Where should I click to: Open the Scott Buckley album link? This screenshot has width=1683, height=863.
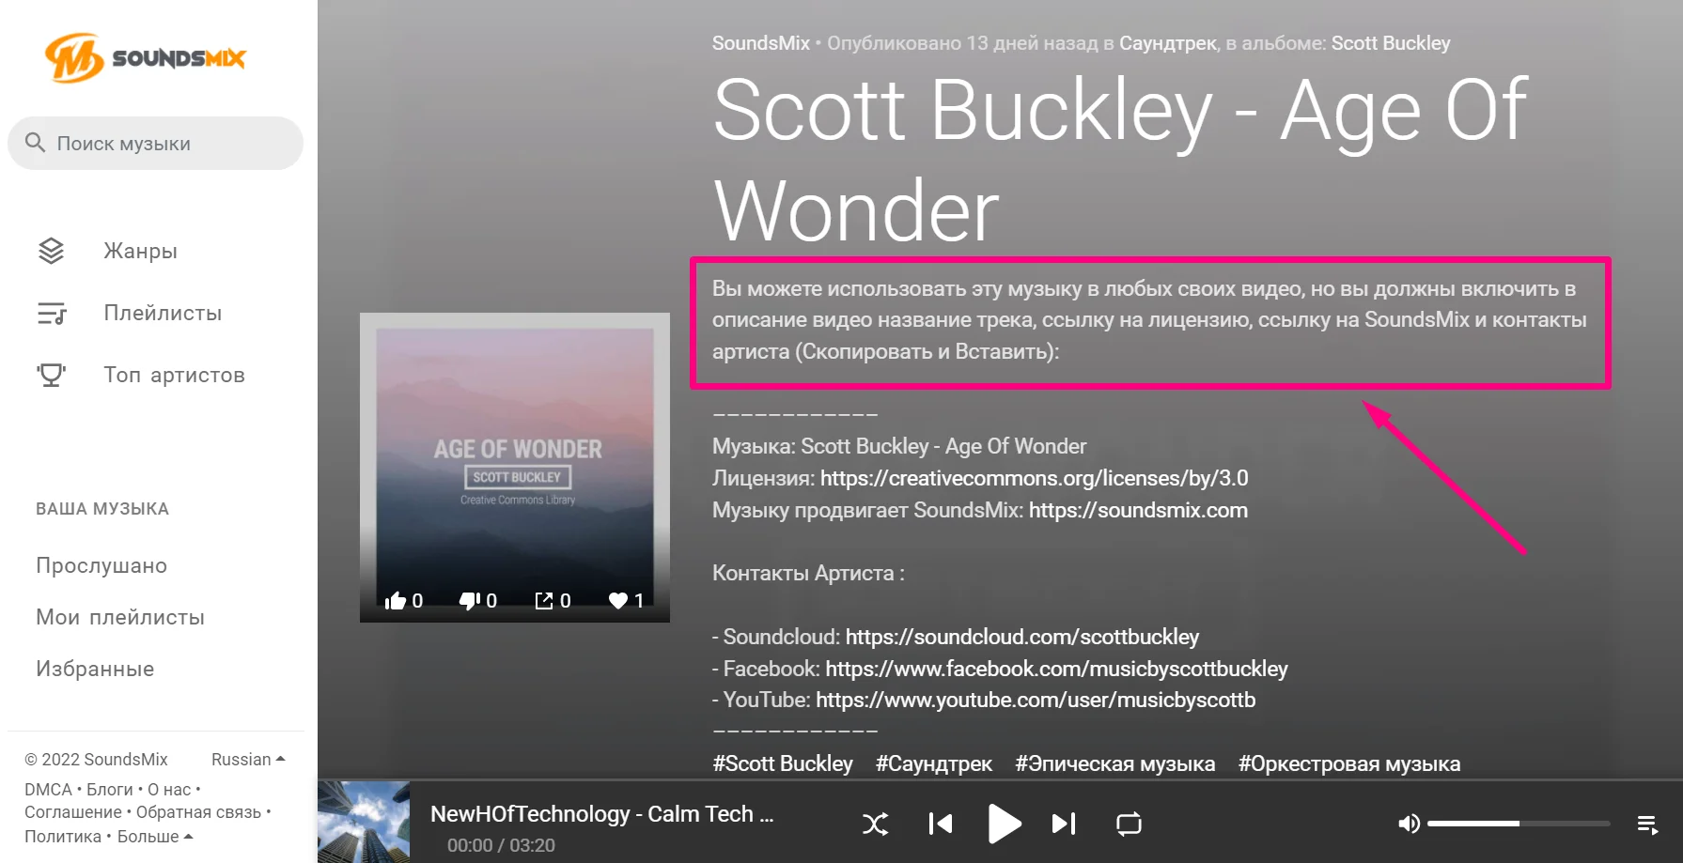pos(1391,43)
